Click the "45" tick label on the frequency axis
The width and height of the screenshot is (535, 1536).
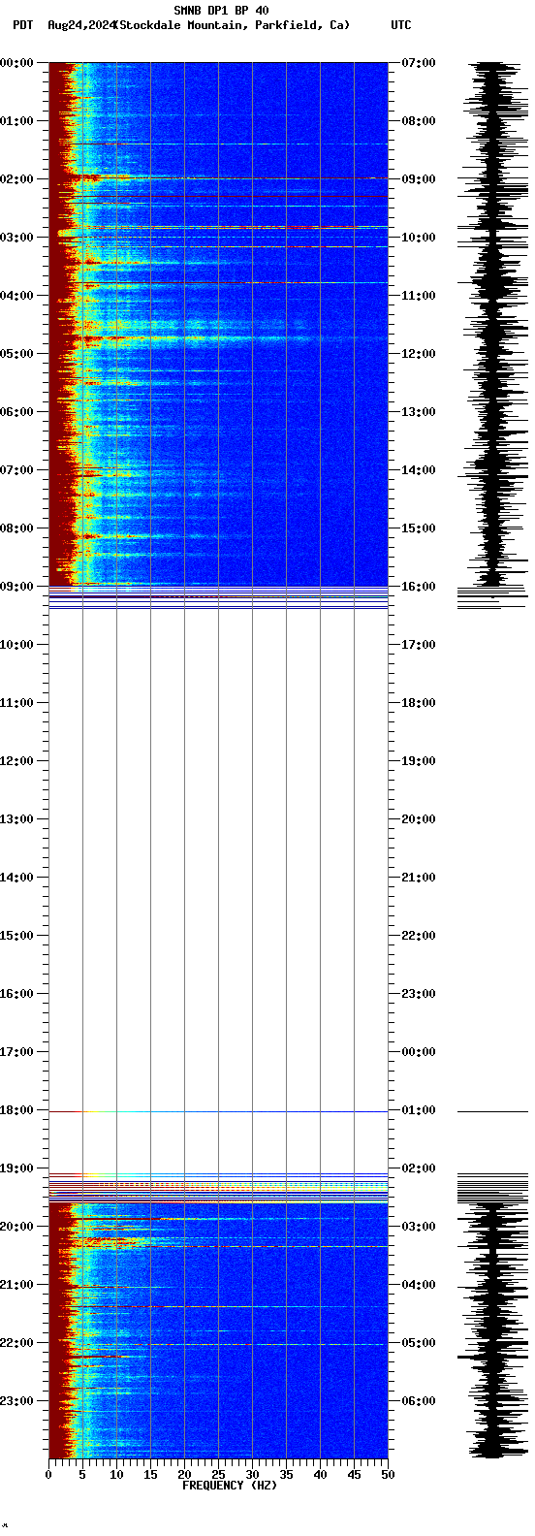(354, 1475)
